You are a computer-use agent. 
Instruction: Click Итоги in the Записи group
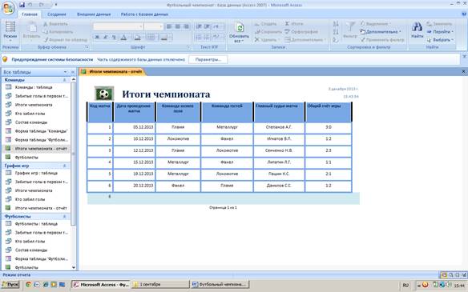293,23
